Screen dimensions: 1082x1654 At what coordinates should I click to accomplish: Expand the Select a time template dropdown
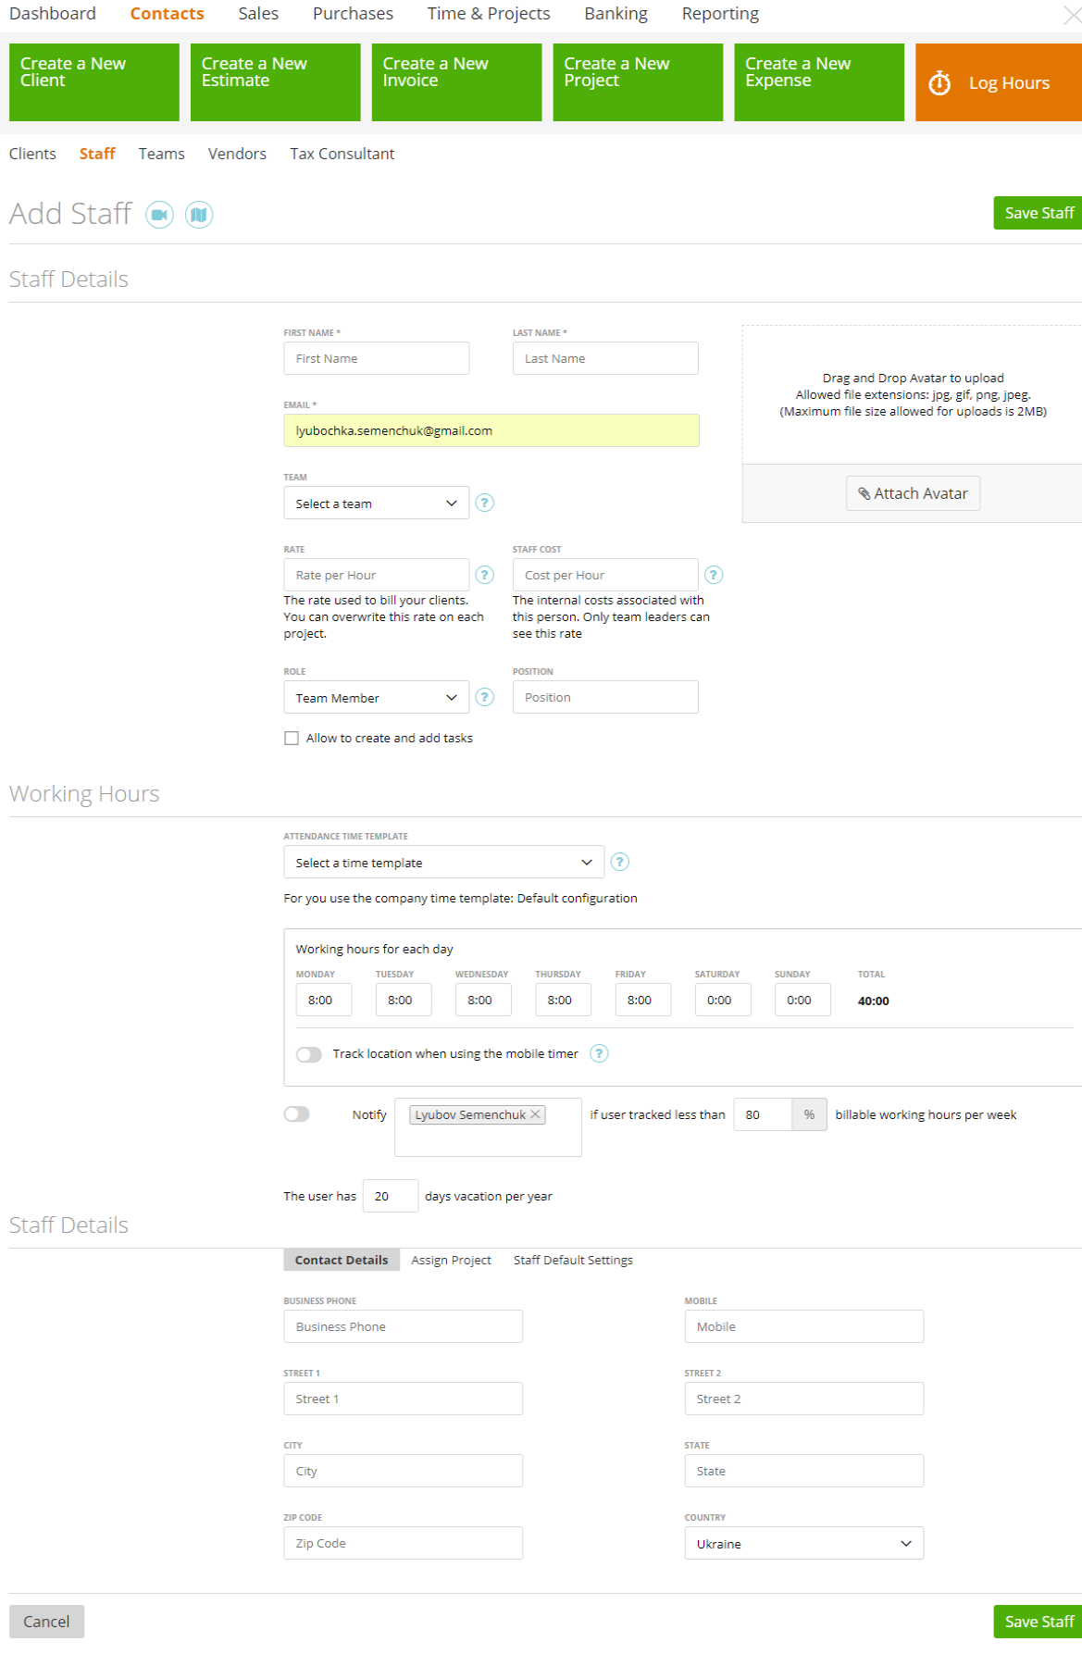(444, 862)
